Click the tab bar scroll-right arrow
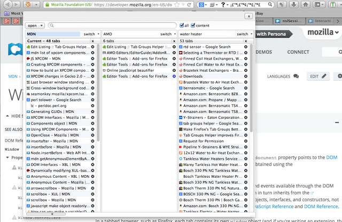342x222 pixels. point(338,21)
